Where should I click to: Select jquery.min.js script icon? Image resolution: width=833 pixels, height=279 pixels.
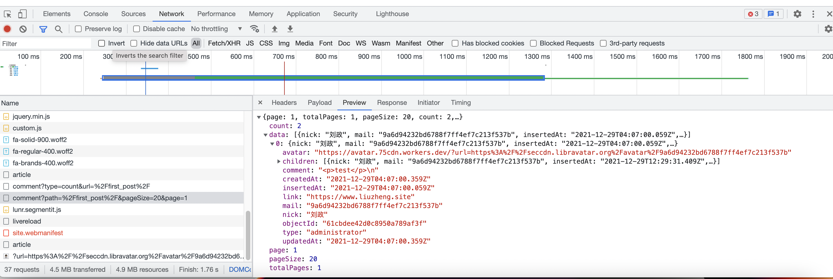(6, 116)
